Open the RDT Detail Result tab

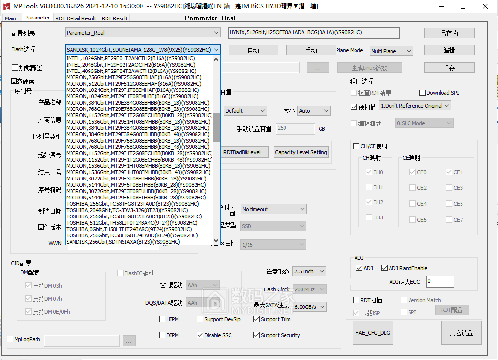tap(75, 18)
